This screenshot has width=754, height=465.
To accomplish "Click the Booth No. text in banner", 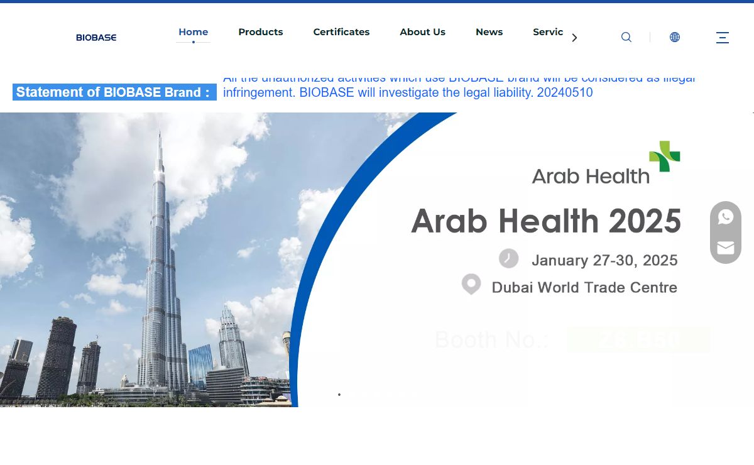I will coord(492,340).
